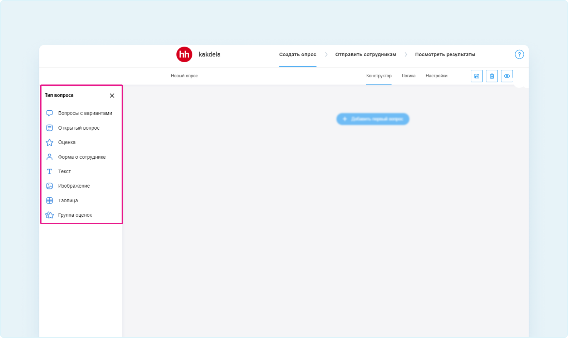
Task: Close the Тип вопроса panel
Action: pyautogui.click(x=112, y=96)
